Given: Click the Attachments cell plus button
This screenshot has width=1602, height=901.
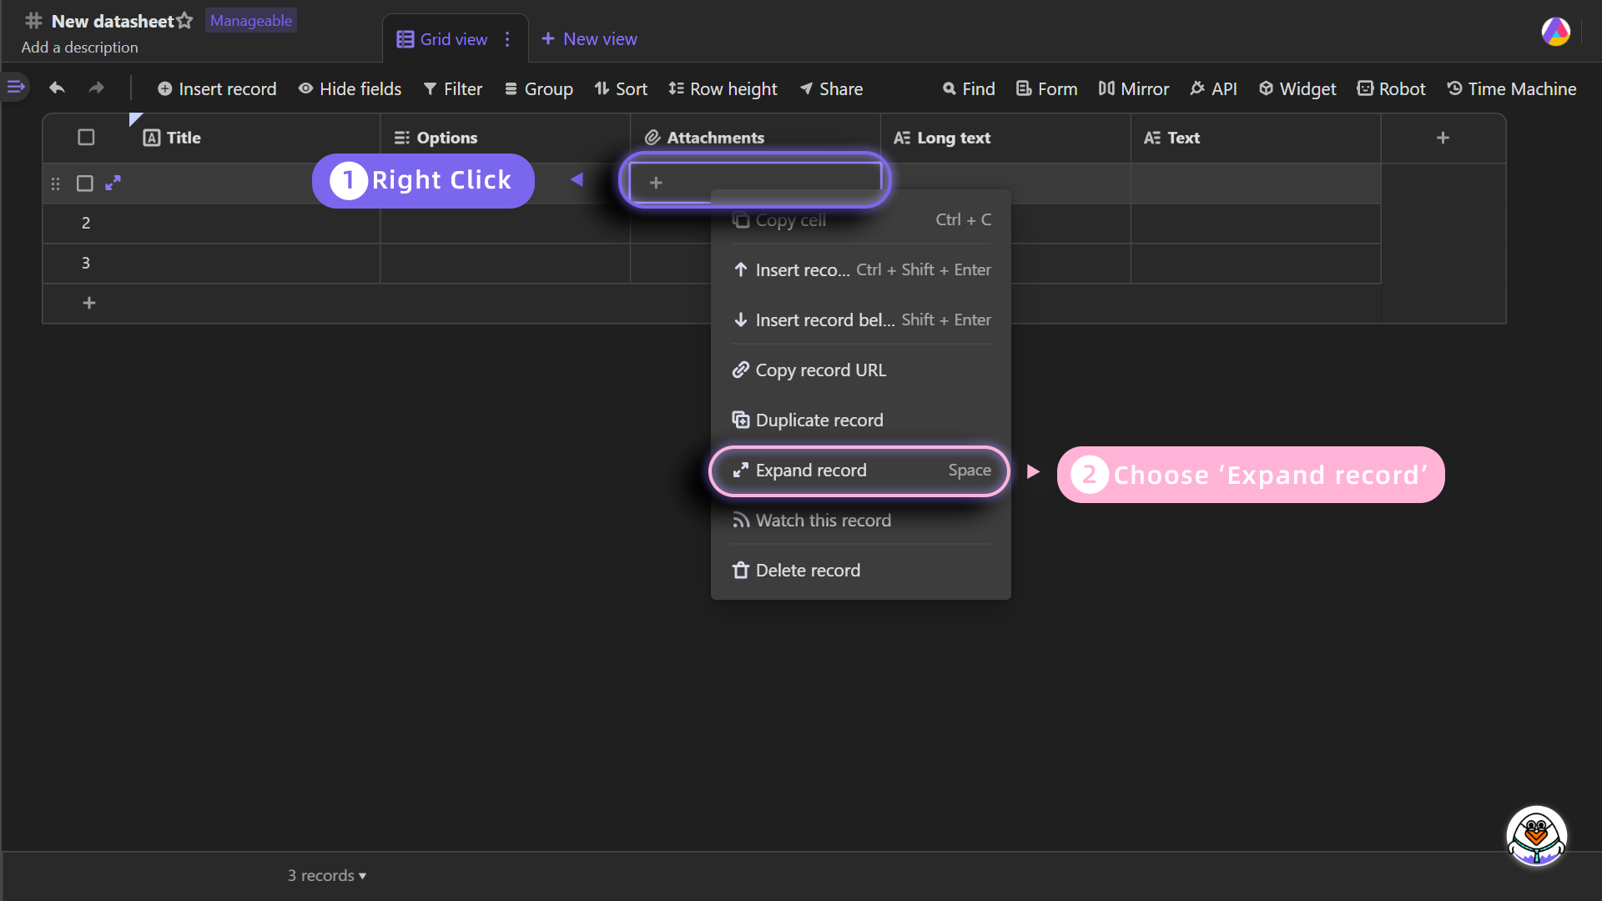Looking at the screenshot, I should click(656, 182).
